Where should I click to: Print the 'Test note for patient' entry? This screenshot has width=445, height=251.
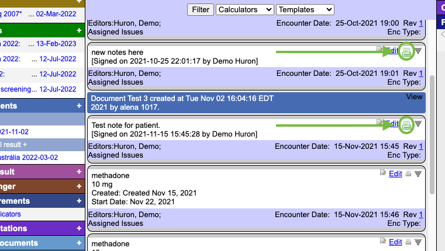(406, 124)
